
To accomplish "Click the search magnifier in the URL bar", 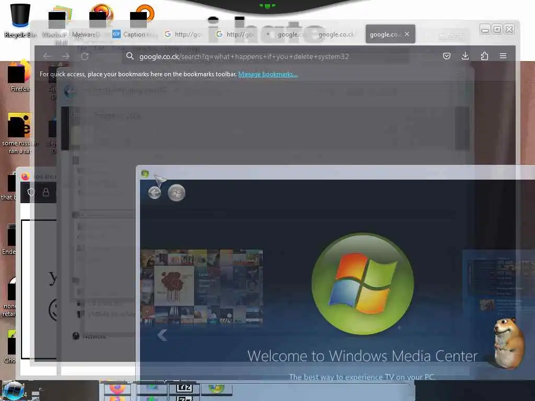I will pos(130,56).
